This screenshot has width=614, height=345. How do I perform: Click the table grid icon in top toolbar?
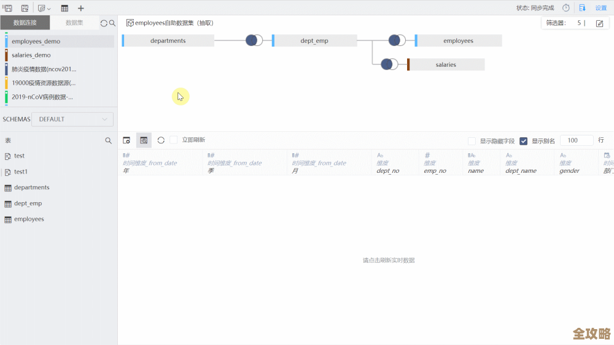point(64,8)
